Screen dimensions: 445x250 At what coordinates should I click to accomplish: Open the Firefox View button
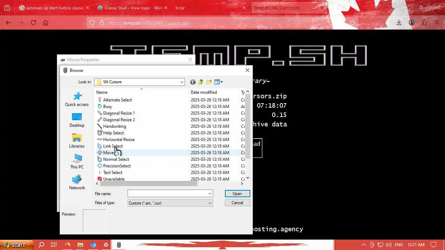7,8
